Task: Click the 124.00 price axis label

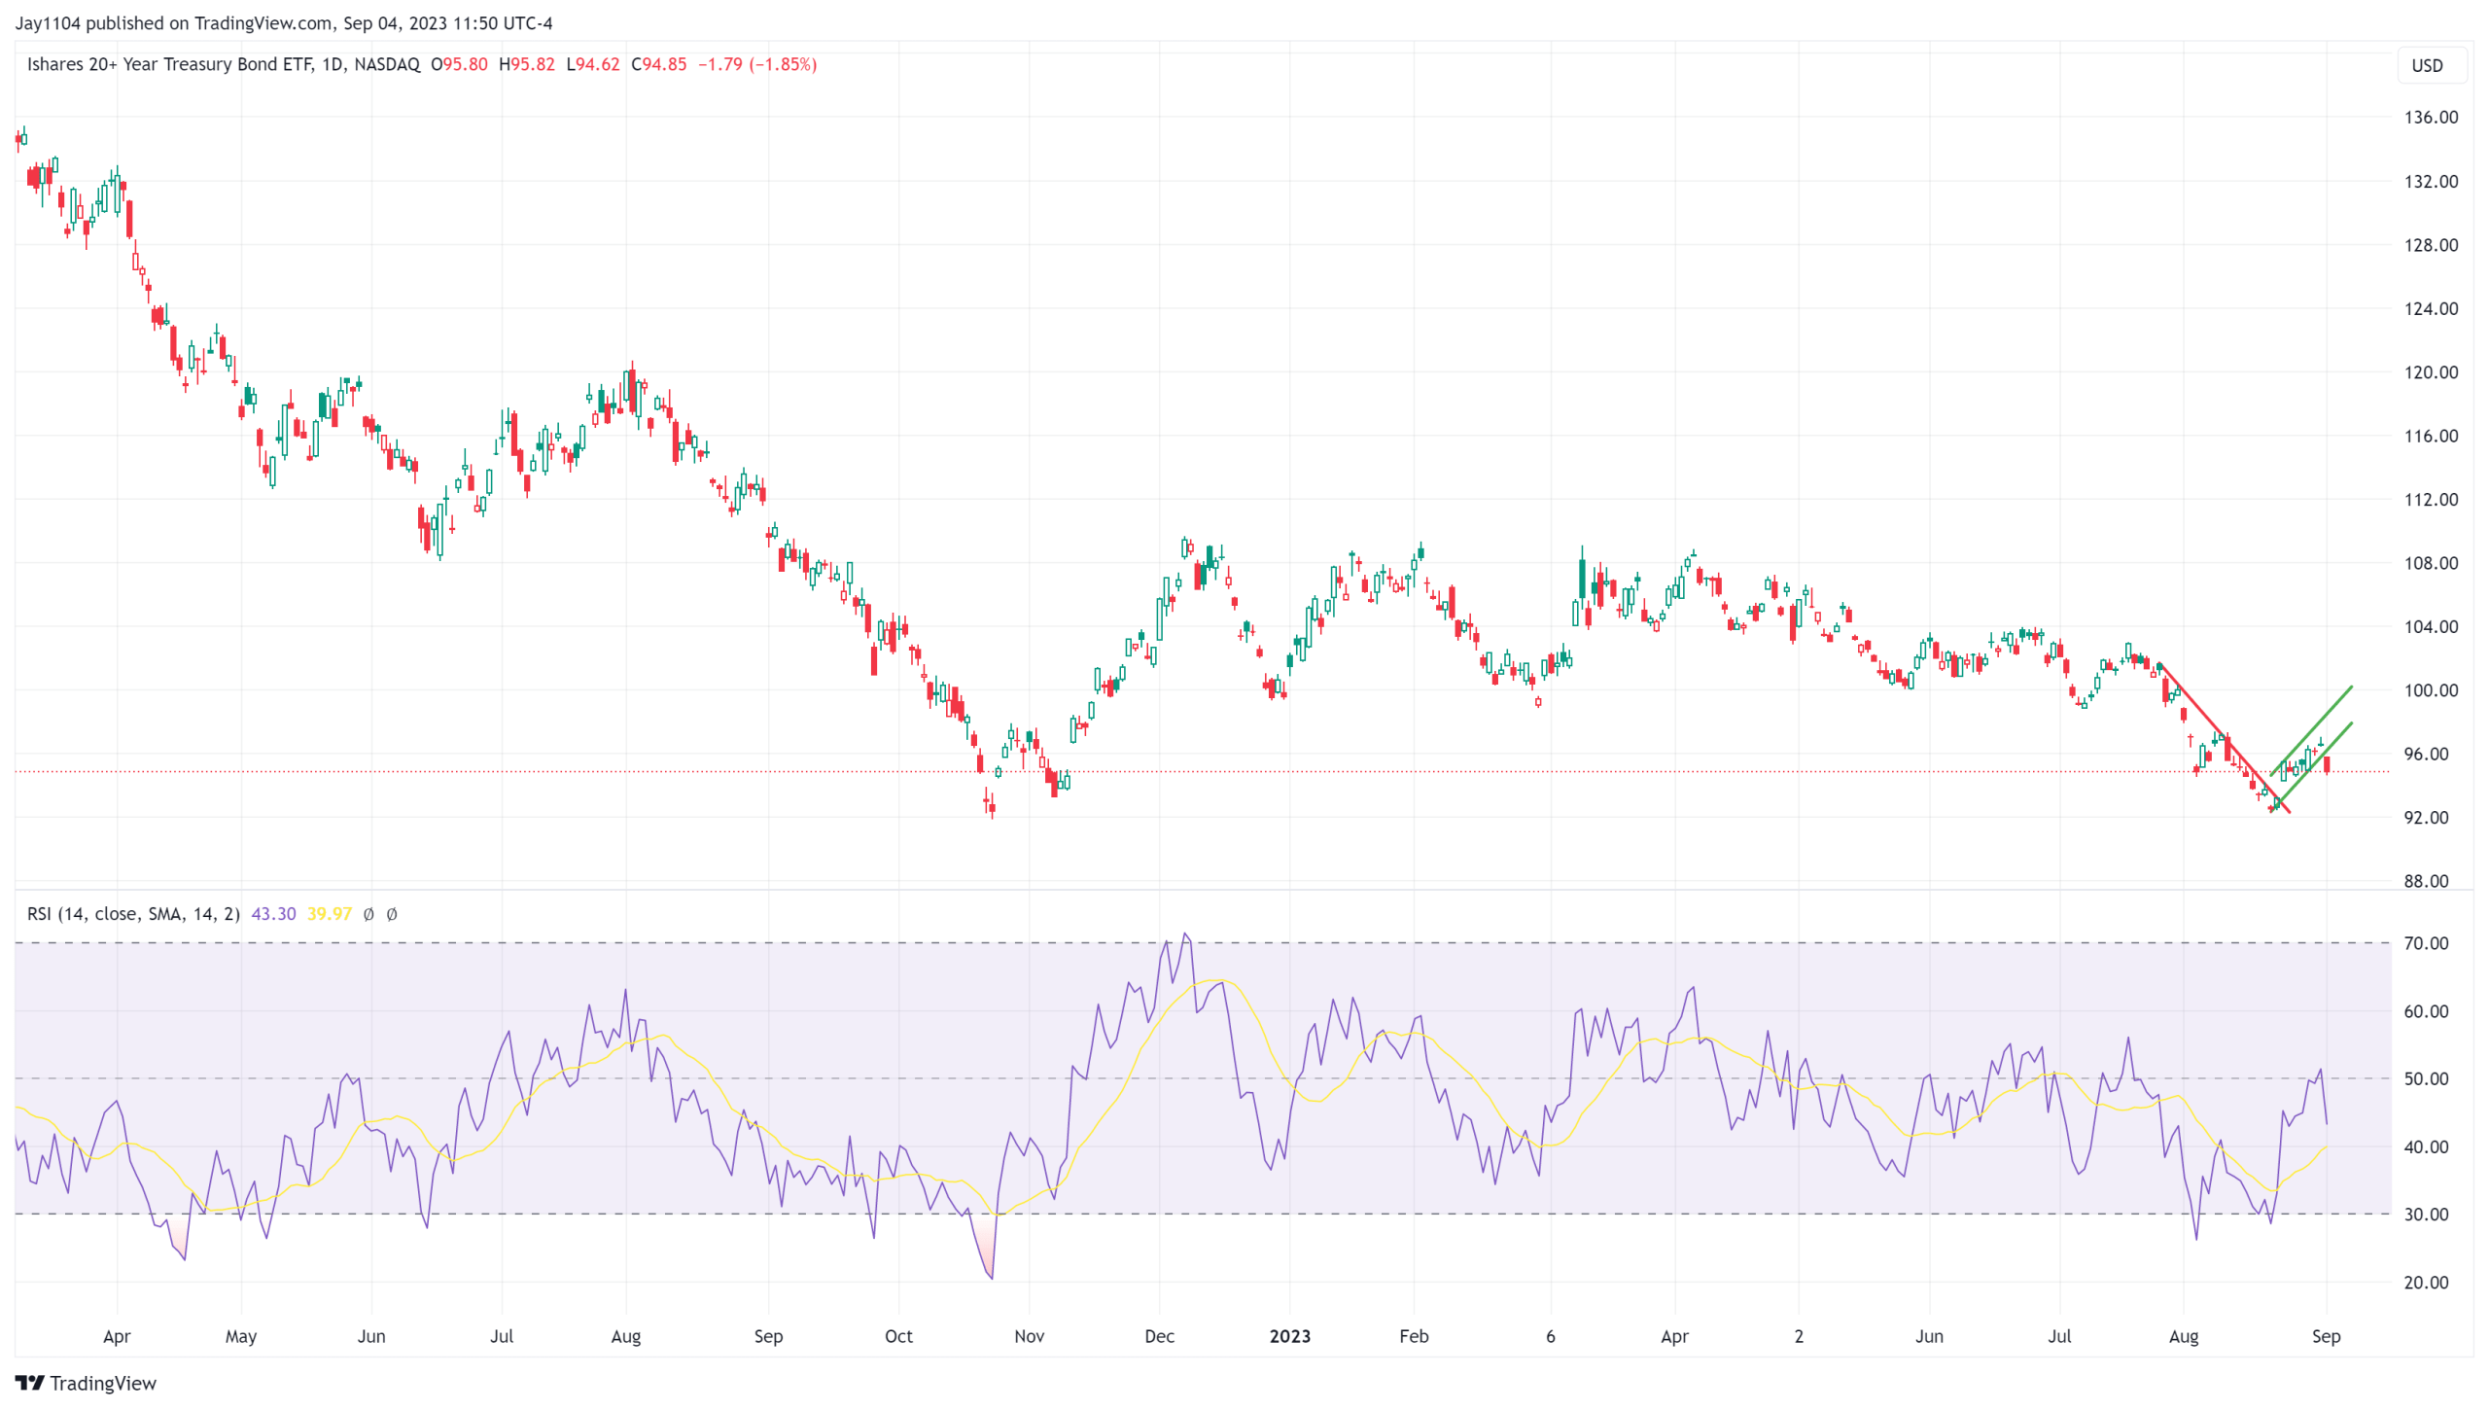Action: click(x=2431, y=309)
